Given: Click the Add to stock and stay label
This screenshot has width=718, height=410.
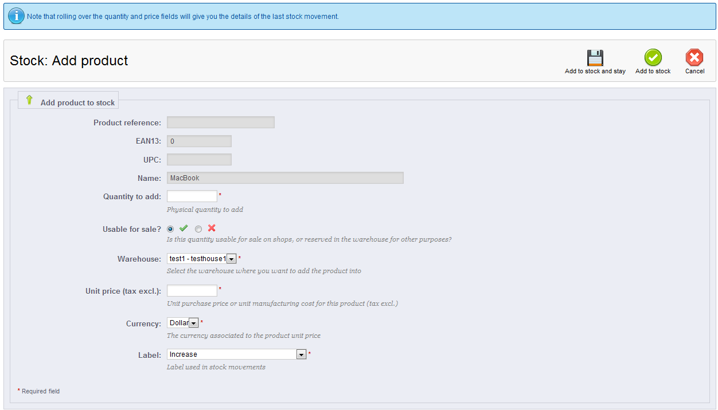Looking at the screenshot, I should pyautogui.click(x=595, y=72).
